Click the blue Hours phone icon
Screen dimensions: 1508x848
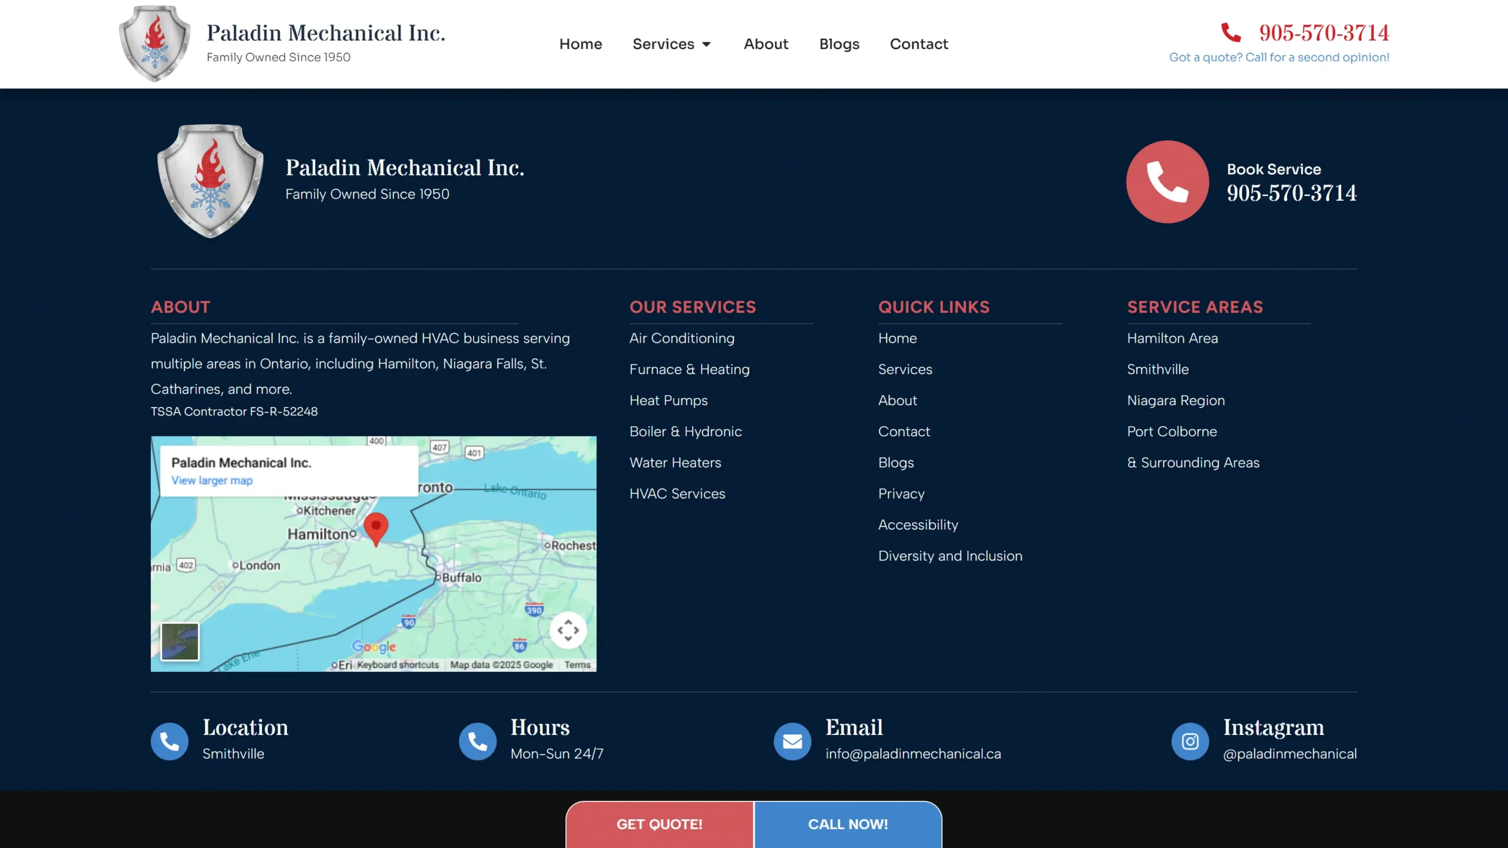pyautogui.click(x=478, y=741)
